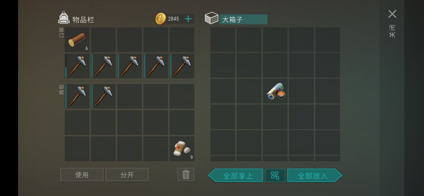Select the rightmost pickaxe in the pocket row
The image size is (424, 196).
tap(182, 66)
